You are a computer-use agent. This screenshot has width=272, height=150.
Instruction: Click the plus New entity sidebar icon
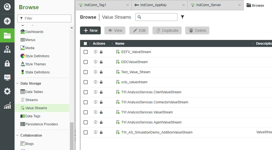(x=7, y=21)
